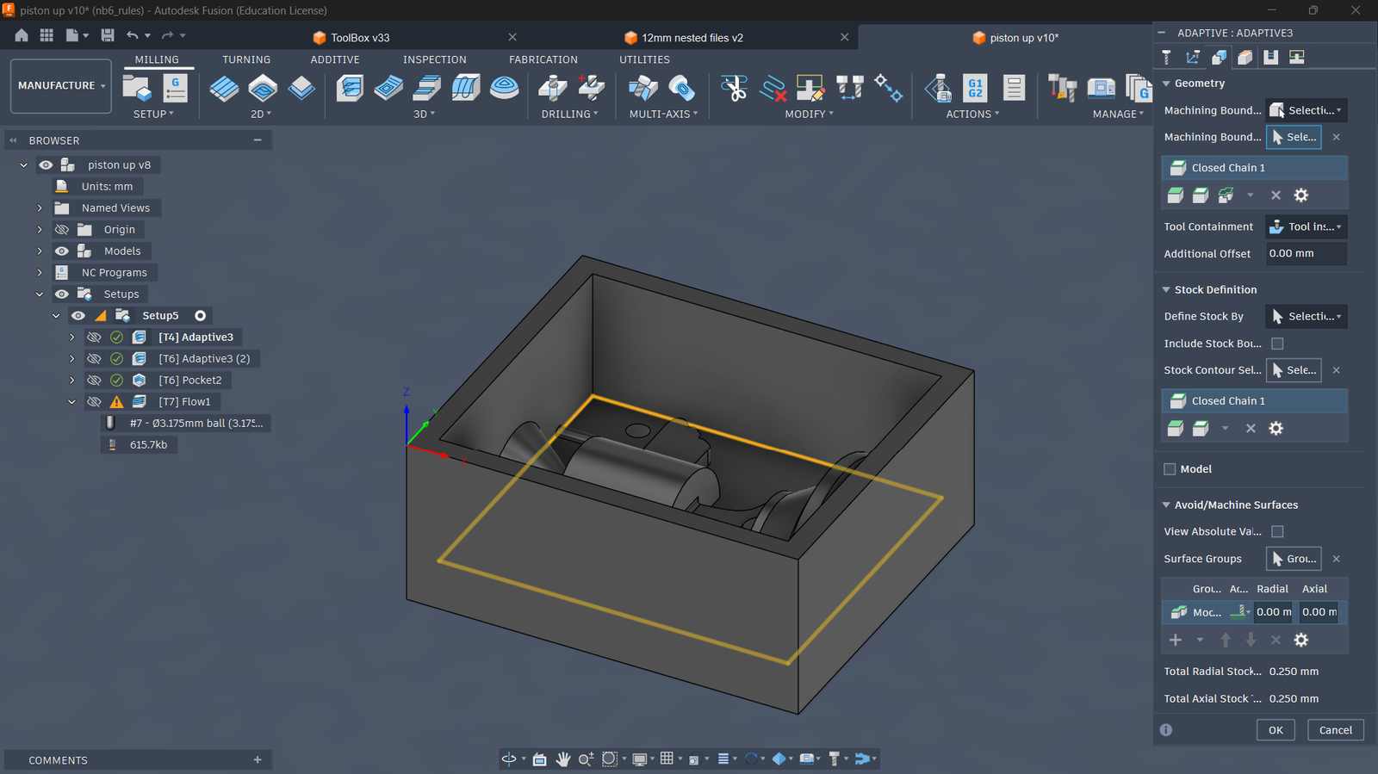Click the Bore/thread drilling icon
Viewport: 1378px width, 774px height.
point(592,88)
